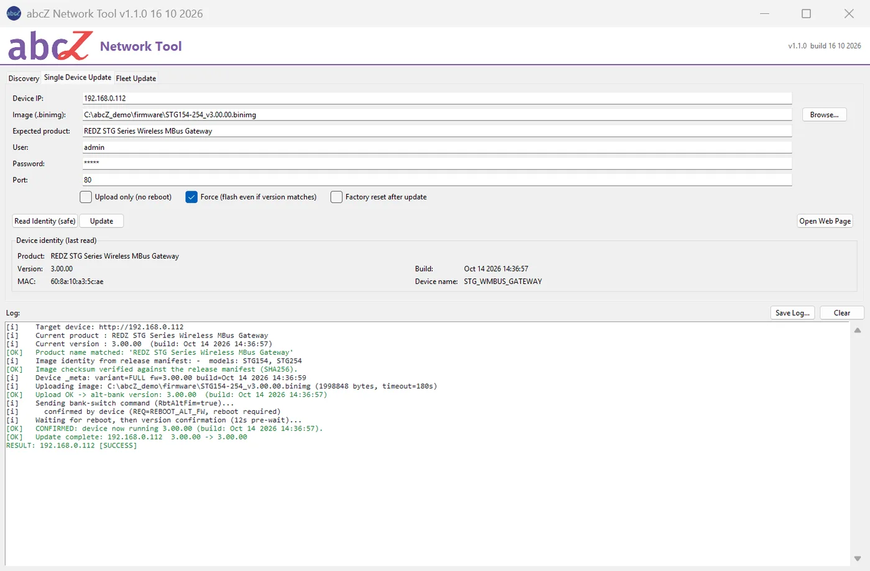The height and width of the screenshot is (571, 870).
Task: Click the Version value 3.00.00 in identity
Action: coord(62,269)
